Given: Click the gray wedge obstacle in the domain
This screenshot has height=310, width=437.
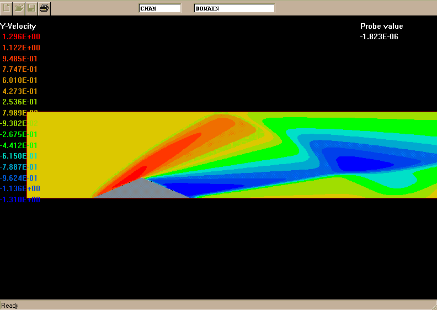Looking at the screenshot, I should click(x=143, y=189).
